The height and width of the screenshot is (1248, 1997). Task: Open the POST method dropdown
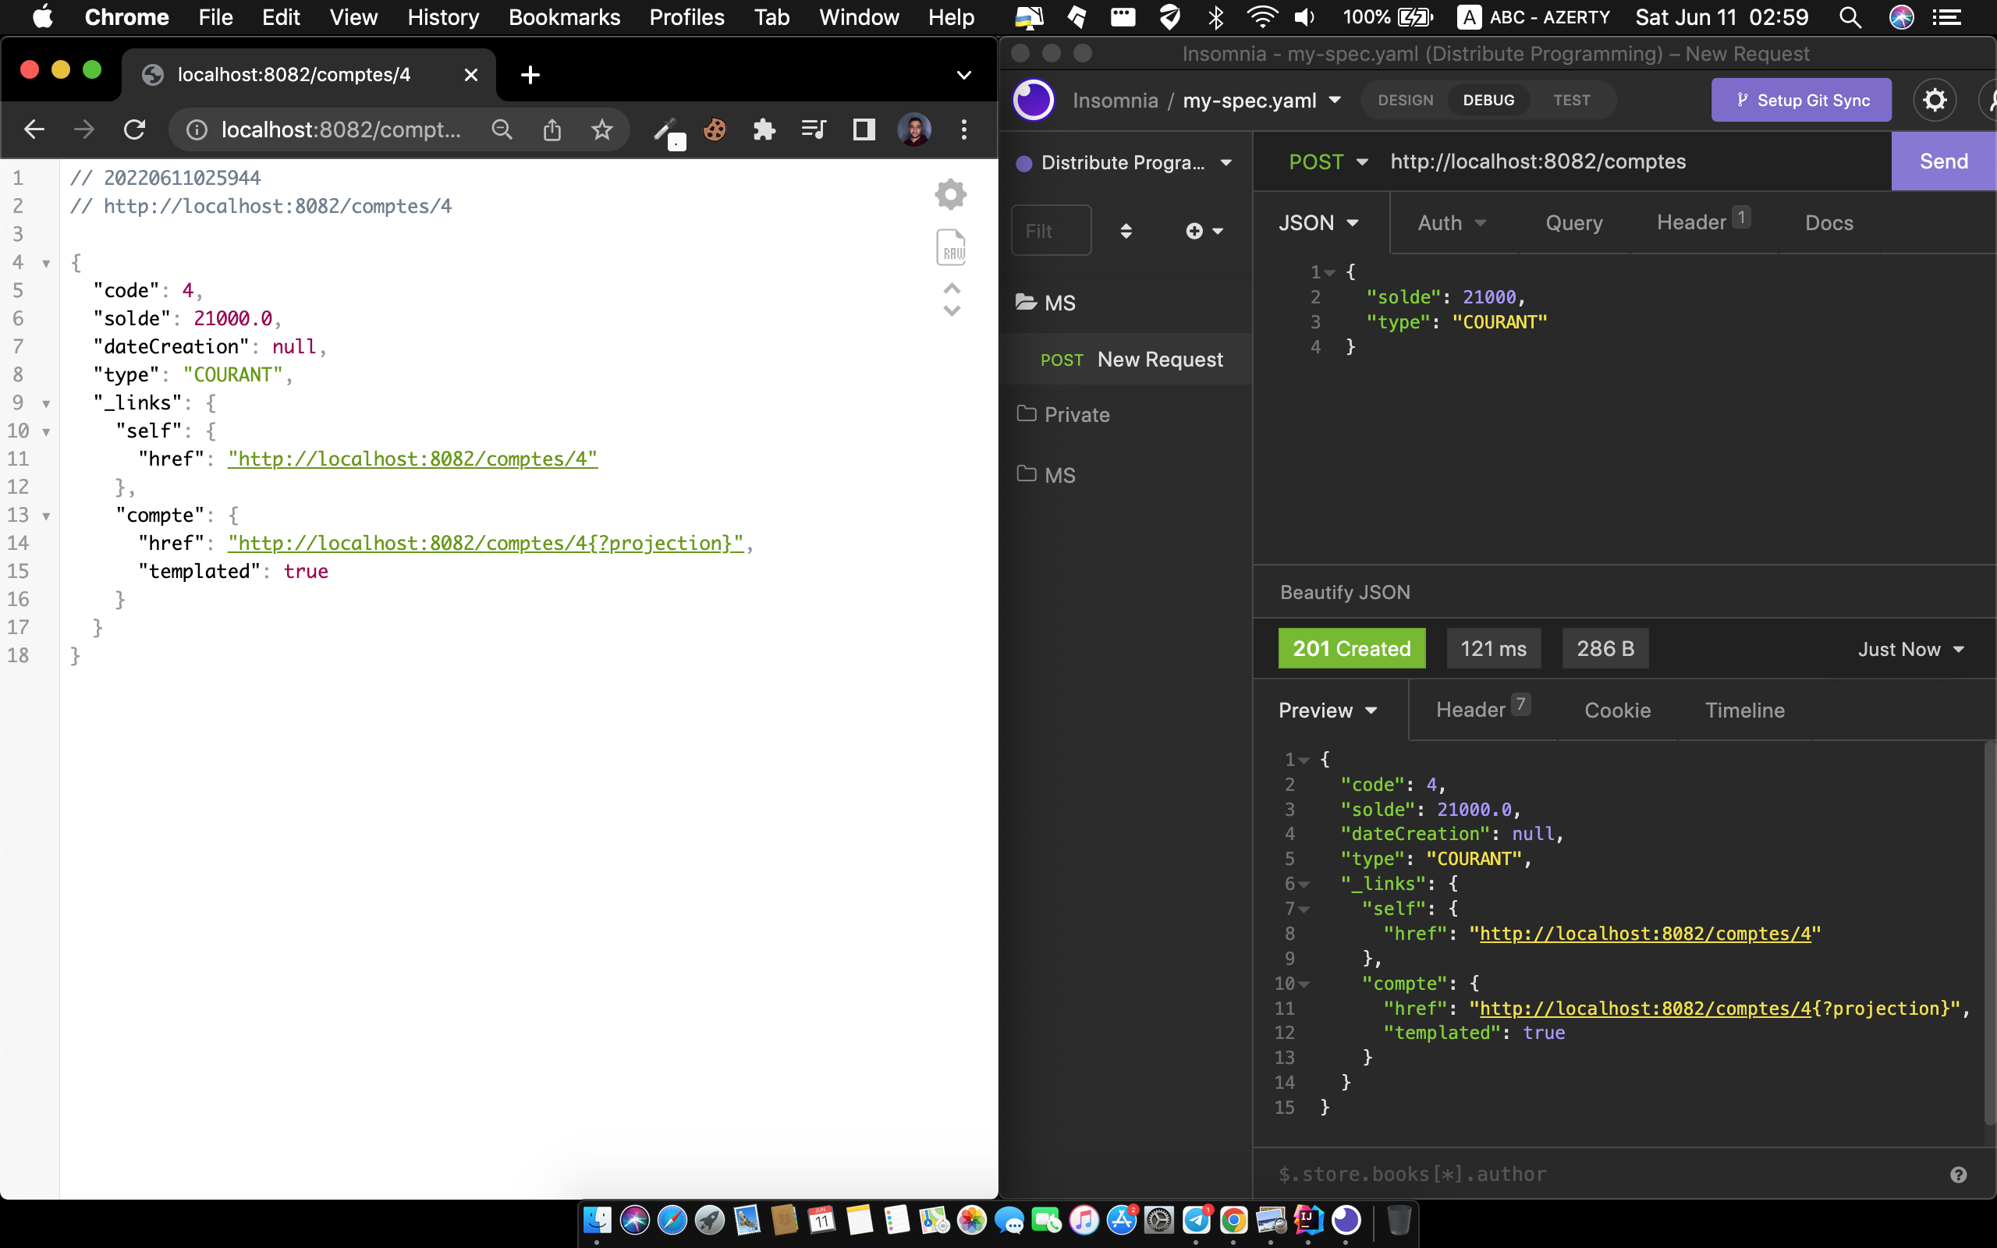tap(1328, 161)
